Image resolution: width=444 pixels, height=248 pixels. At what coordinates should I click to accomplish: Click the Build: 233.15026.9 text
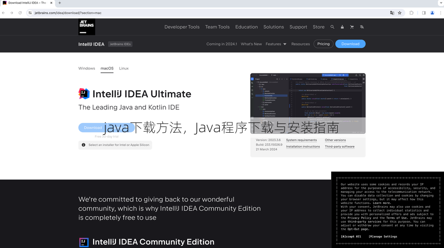tap(269, 145)
